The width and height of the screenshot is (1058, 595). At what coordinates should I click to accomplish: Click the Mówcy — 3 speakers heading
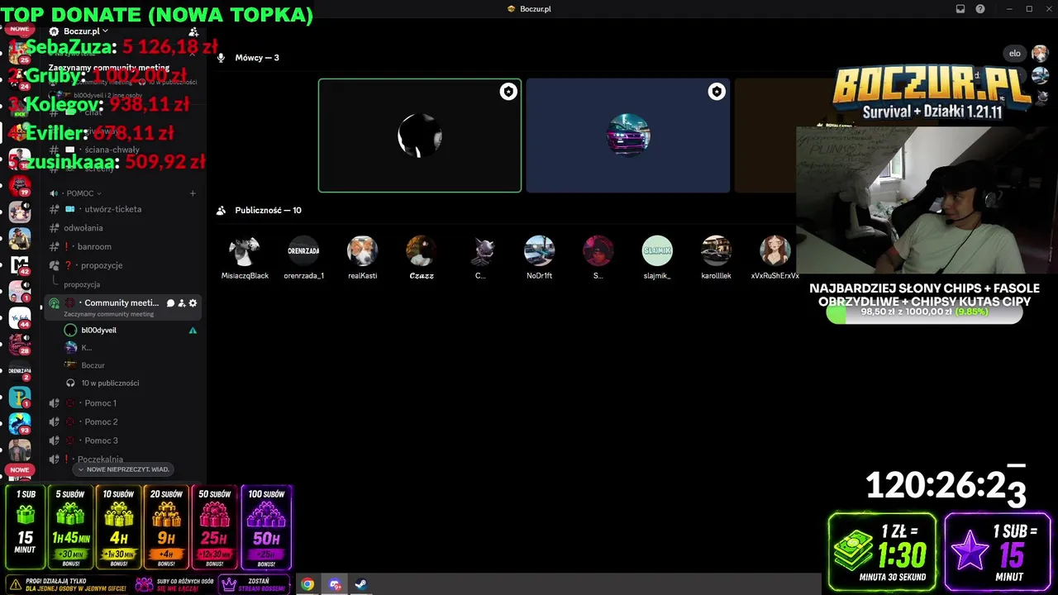tap(256, 58)
